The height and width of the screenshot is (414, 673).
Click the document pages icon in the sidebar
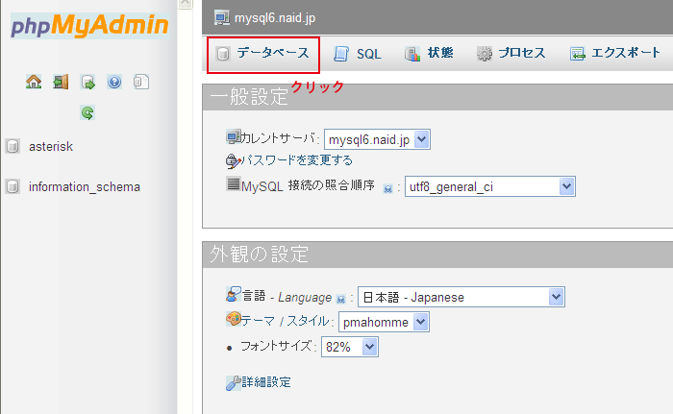pos(141,82)
